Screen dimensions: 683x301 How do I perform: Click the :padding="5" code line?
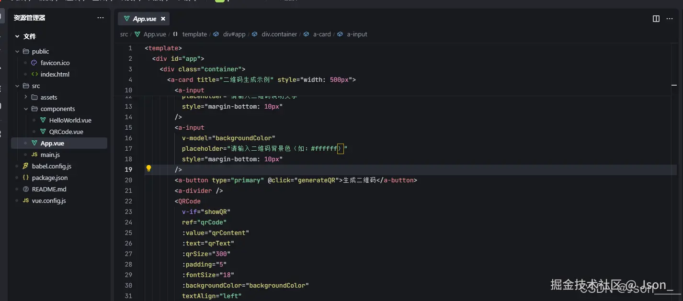pyautogui.click(x=204, y=264)
